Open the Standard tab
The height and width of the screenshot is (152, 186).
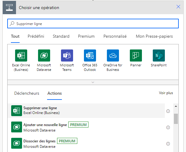point(61,36)
